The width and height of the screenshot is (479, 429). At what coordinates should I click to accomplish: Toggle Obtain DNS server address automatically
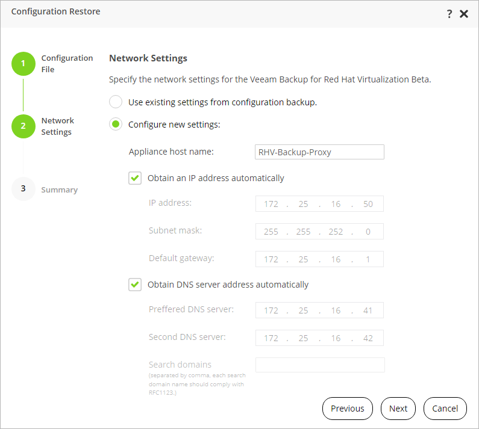[x=135, y=285]
